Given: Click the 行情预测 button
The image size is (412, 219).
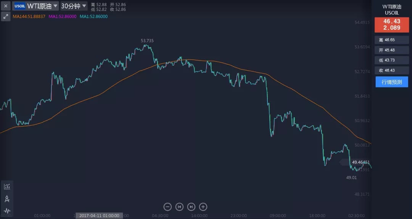Looking at the screenshot, I should tap(392, 82).
